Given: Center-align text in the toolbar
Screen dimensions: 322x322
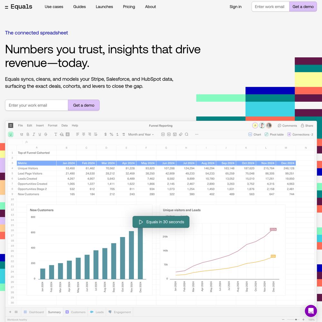Looking at the screenshot, I should coord(84,134).
